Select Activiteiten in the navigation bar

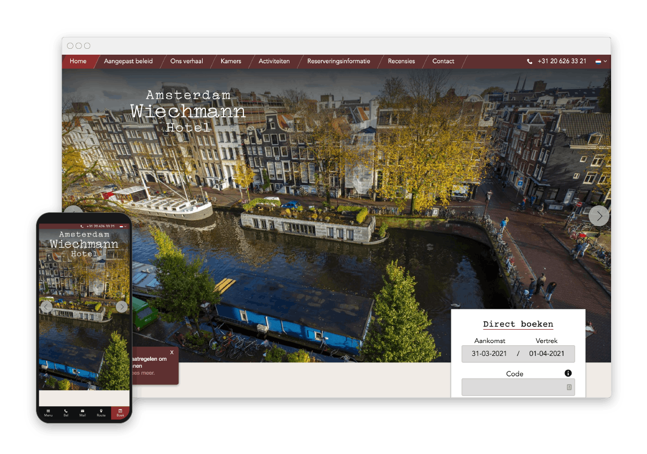point(274,61)
